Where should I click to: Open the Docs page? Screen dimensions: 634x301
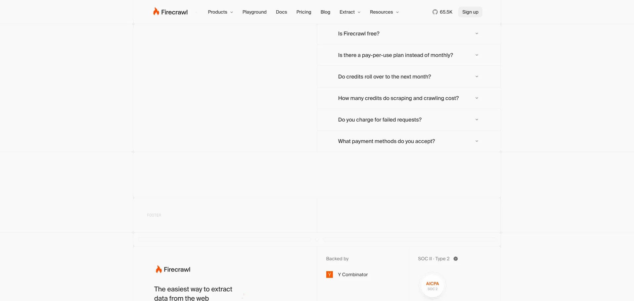click(281, 12)
